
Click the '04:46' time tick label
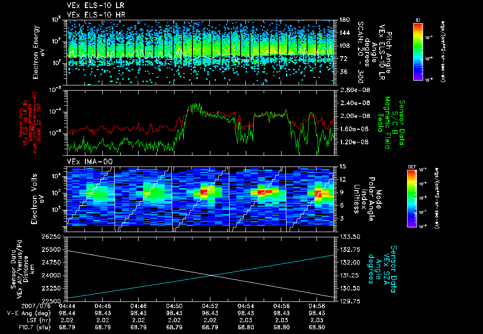coord(103,306)
